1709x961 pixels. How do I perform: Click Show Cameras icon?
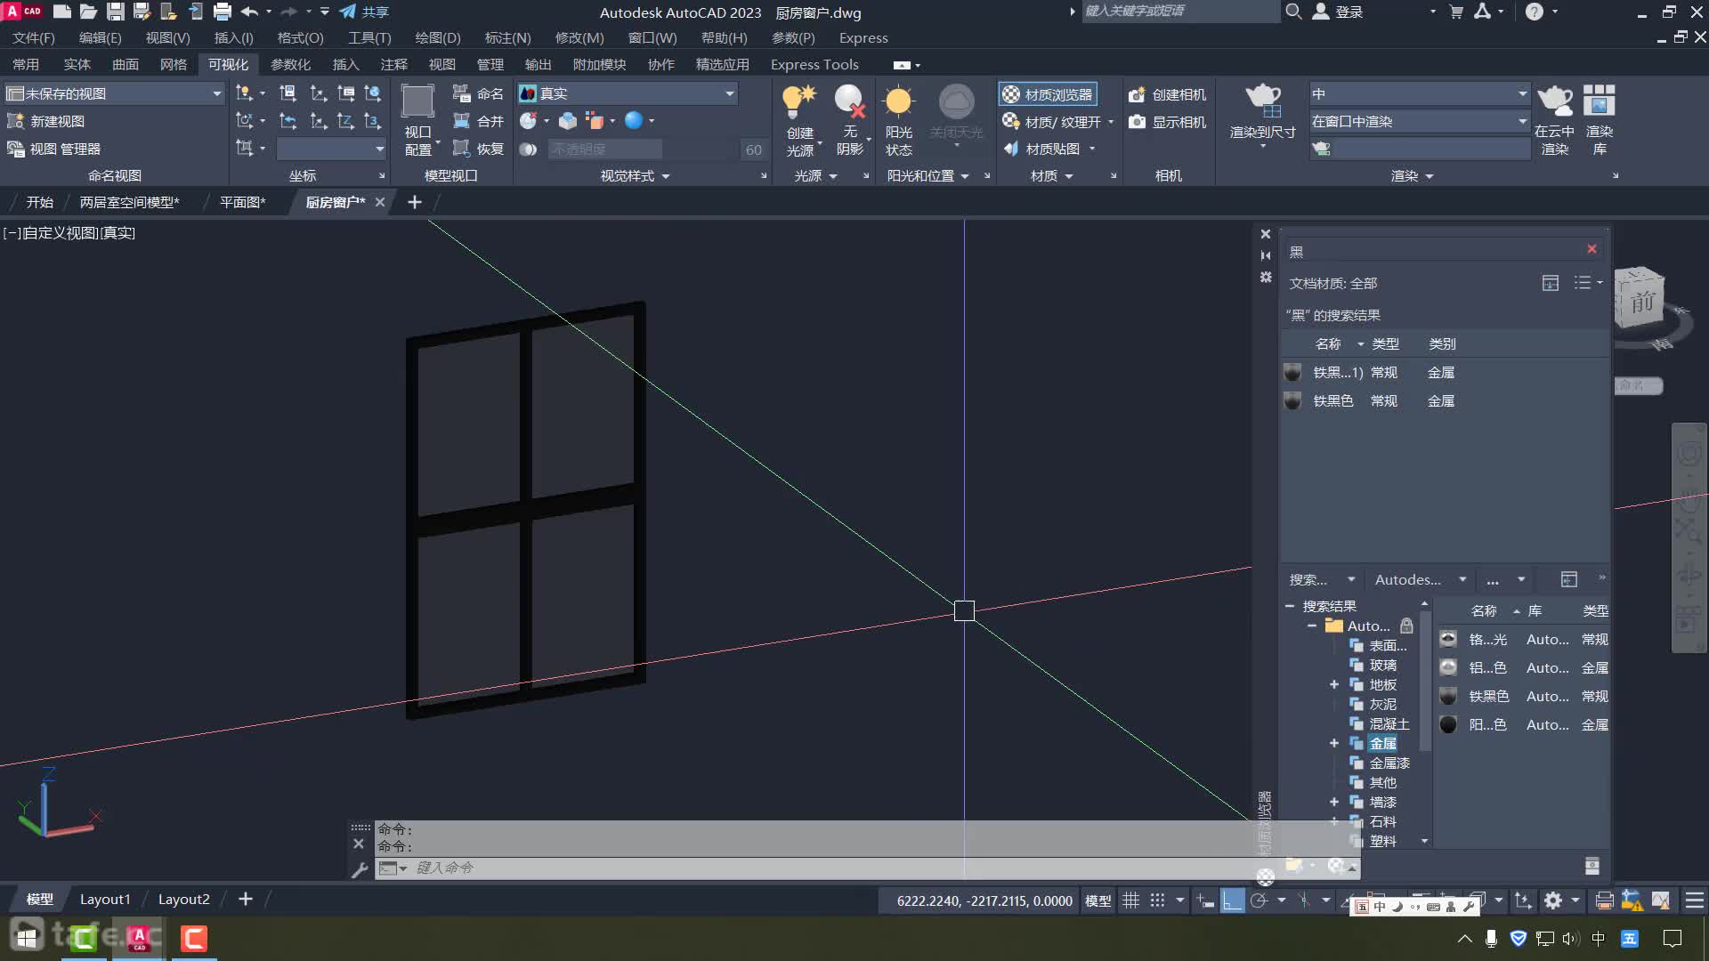[x=1137, y=122]
